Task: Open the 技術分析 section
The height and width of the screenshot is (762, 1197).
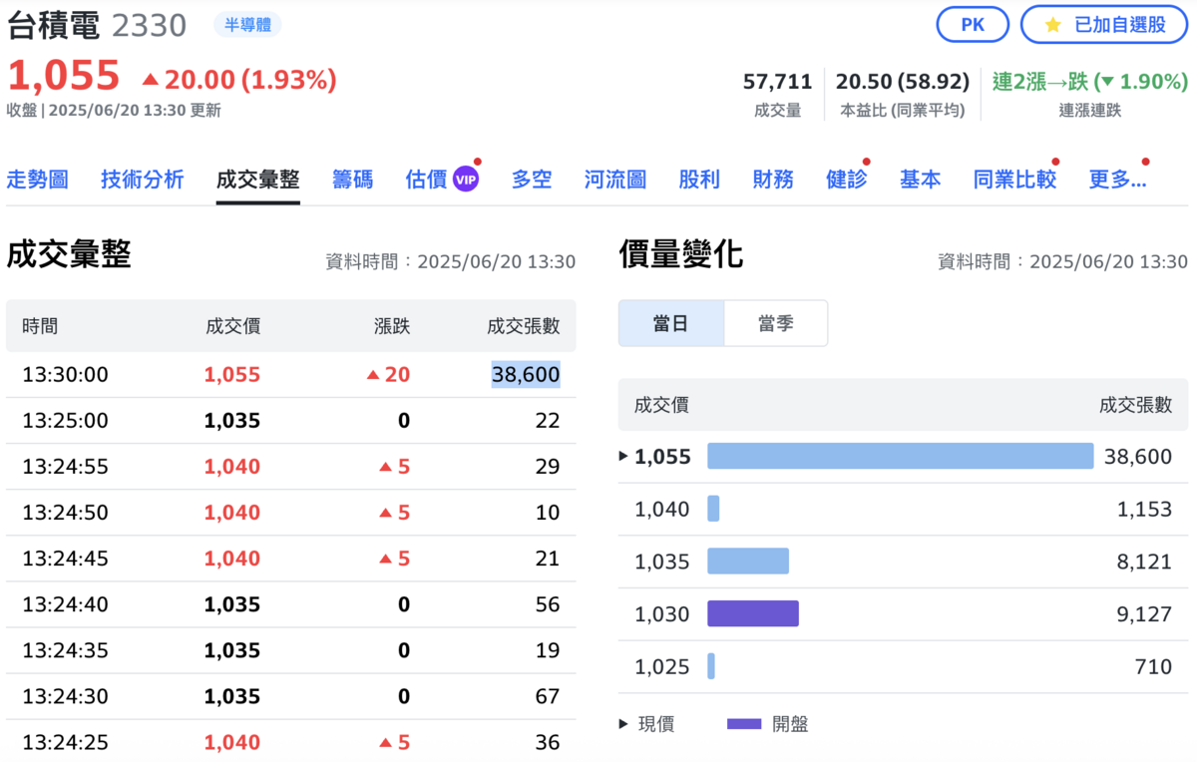Action: pos(142,180)
